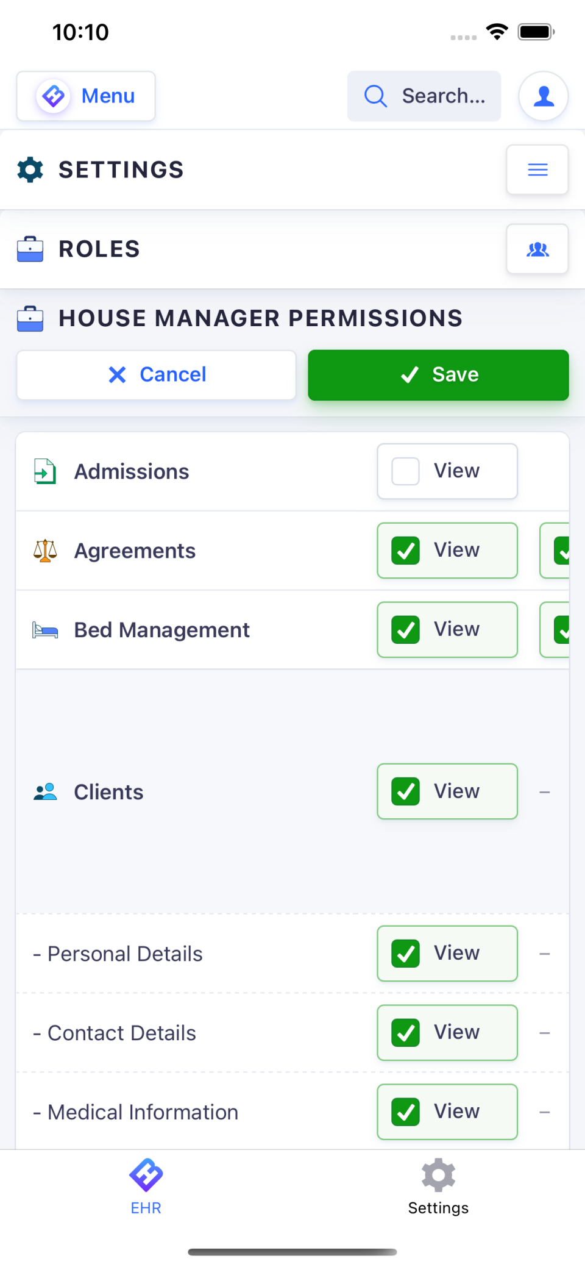Image resolution: width=585 pixels, height=1267 pixels.
Task: Open the user profile icon
Action: click(543, 96)
